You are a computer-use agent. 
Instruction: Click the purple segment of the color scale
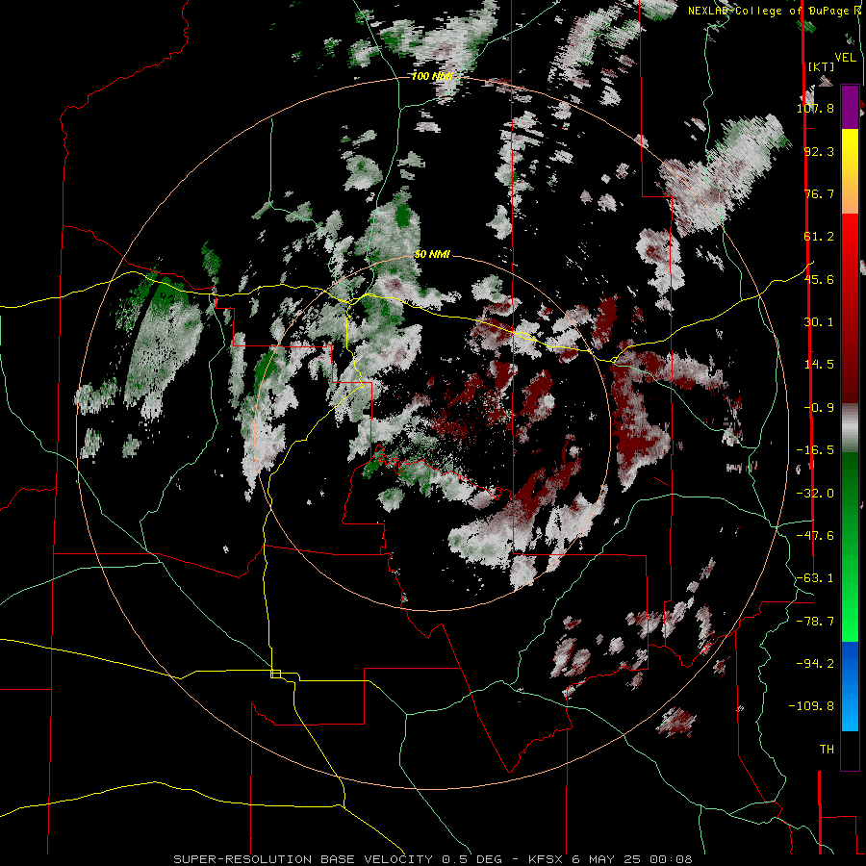point(850,107)
